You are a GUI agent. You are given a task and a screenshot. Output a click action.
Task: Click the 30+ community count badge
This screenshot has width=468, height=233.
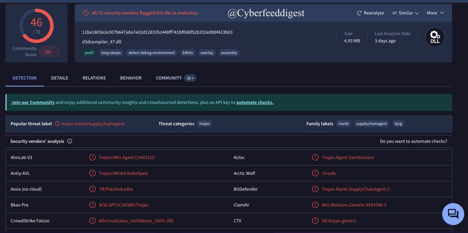click(190, 78)
